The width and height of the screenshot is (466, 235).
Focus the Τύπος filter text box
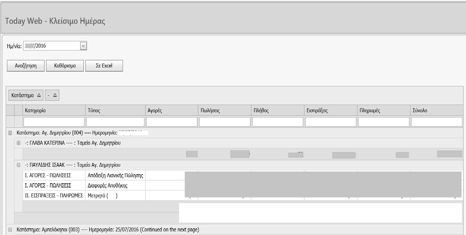[115, 122]
